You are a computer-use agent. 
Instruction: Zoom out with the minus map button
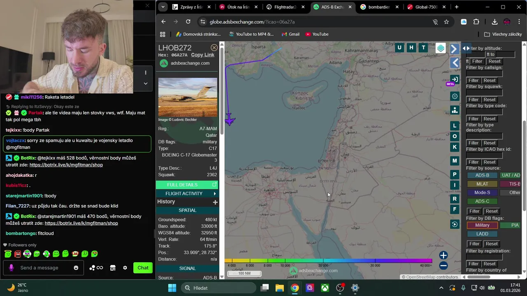tap(443, 266)
